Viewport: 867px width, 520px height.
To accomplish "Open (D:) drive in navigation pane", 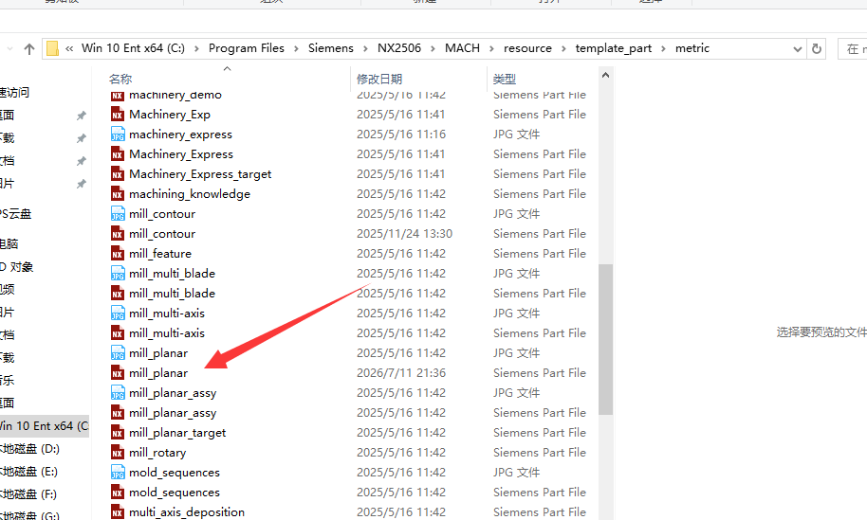I will 30,449.
